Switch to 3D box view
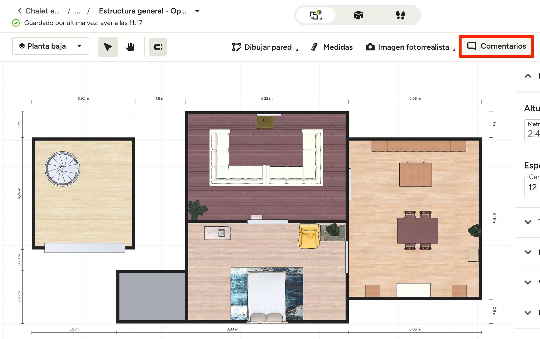This screenshot has height=339, width=540. click(358, 15)
